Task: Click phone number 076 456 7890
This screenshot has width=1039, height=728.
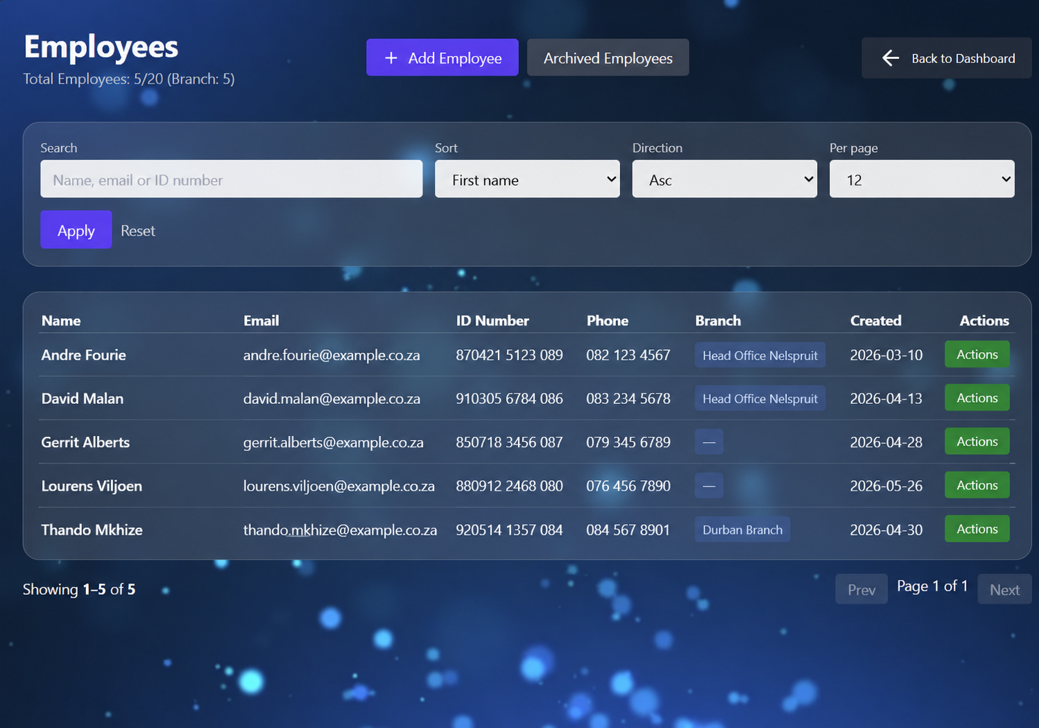Action: pos(628,486)
